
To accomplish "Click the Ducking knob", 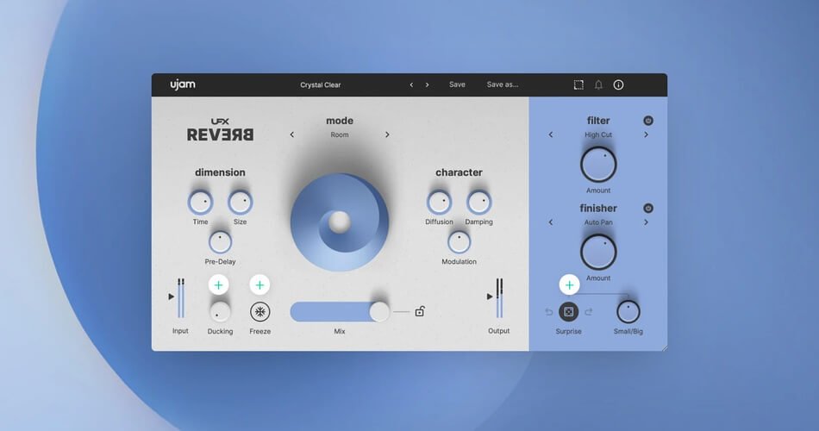I will pyautogui.click(x=220, y=312).
